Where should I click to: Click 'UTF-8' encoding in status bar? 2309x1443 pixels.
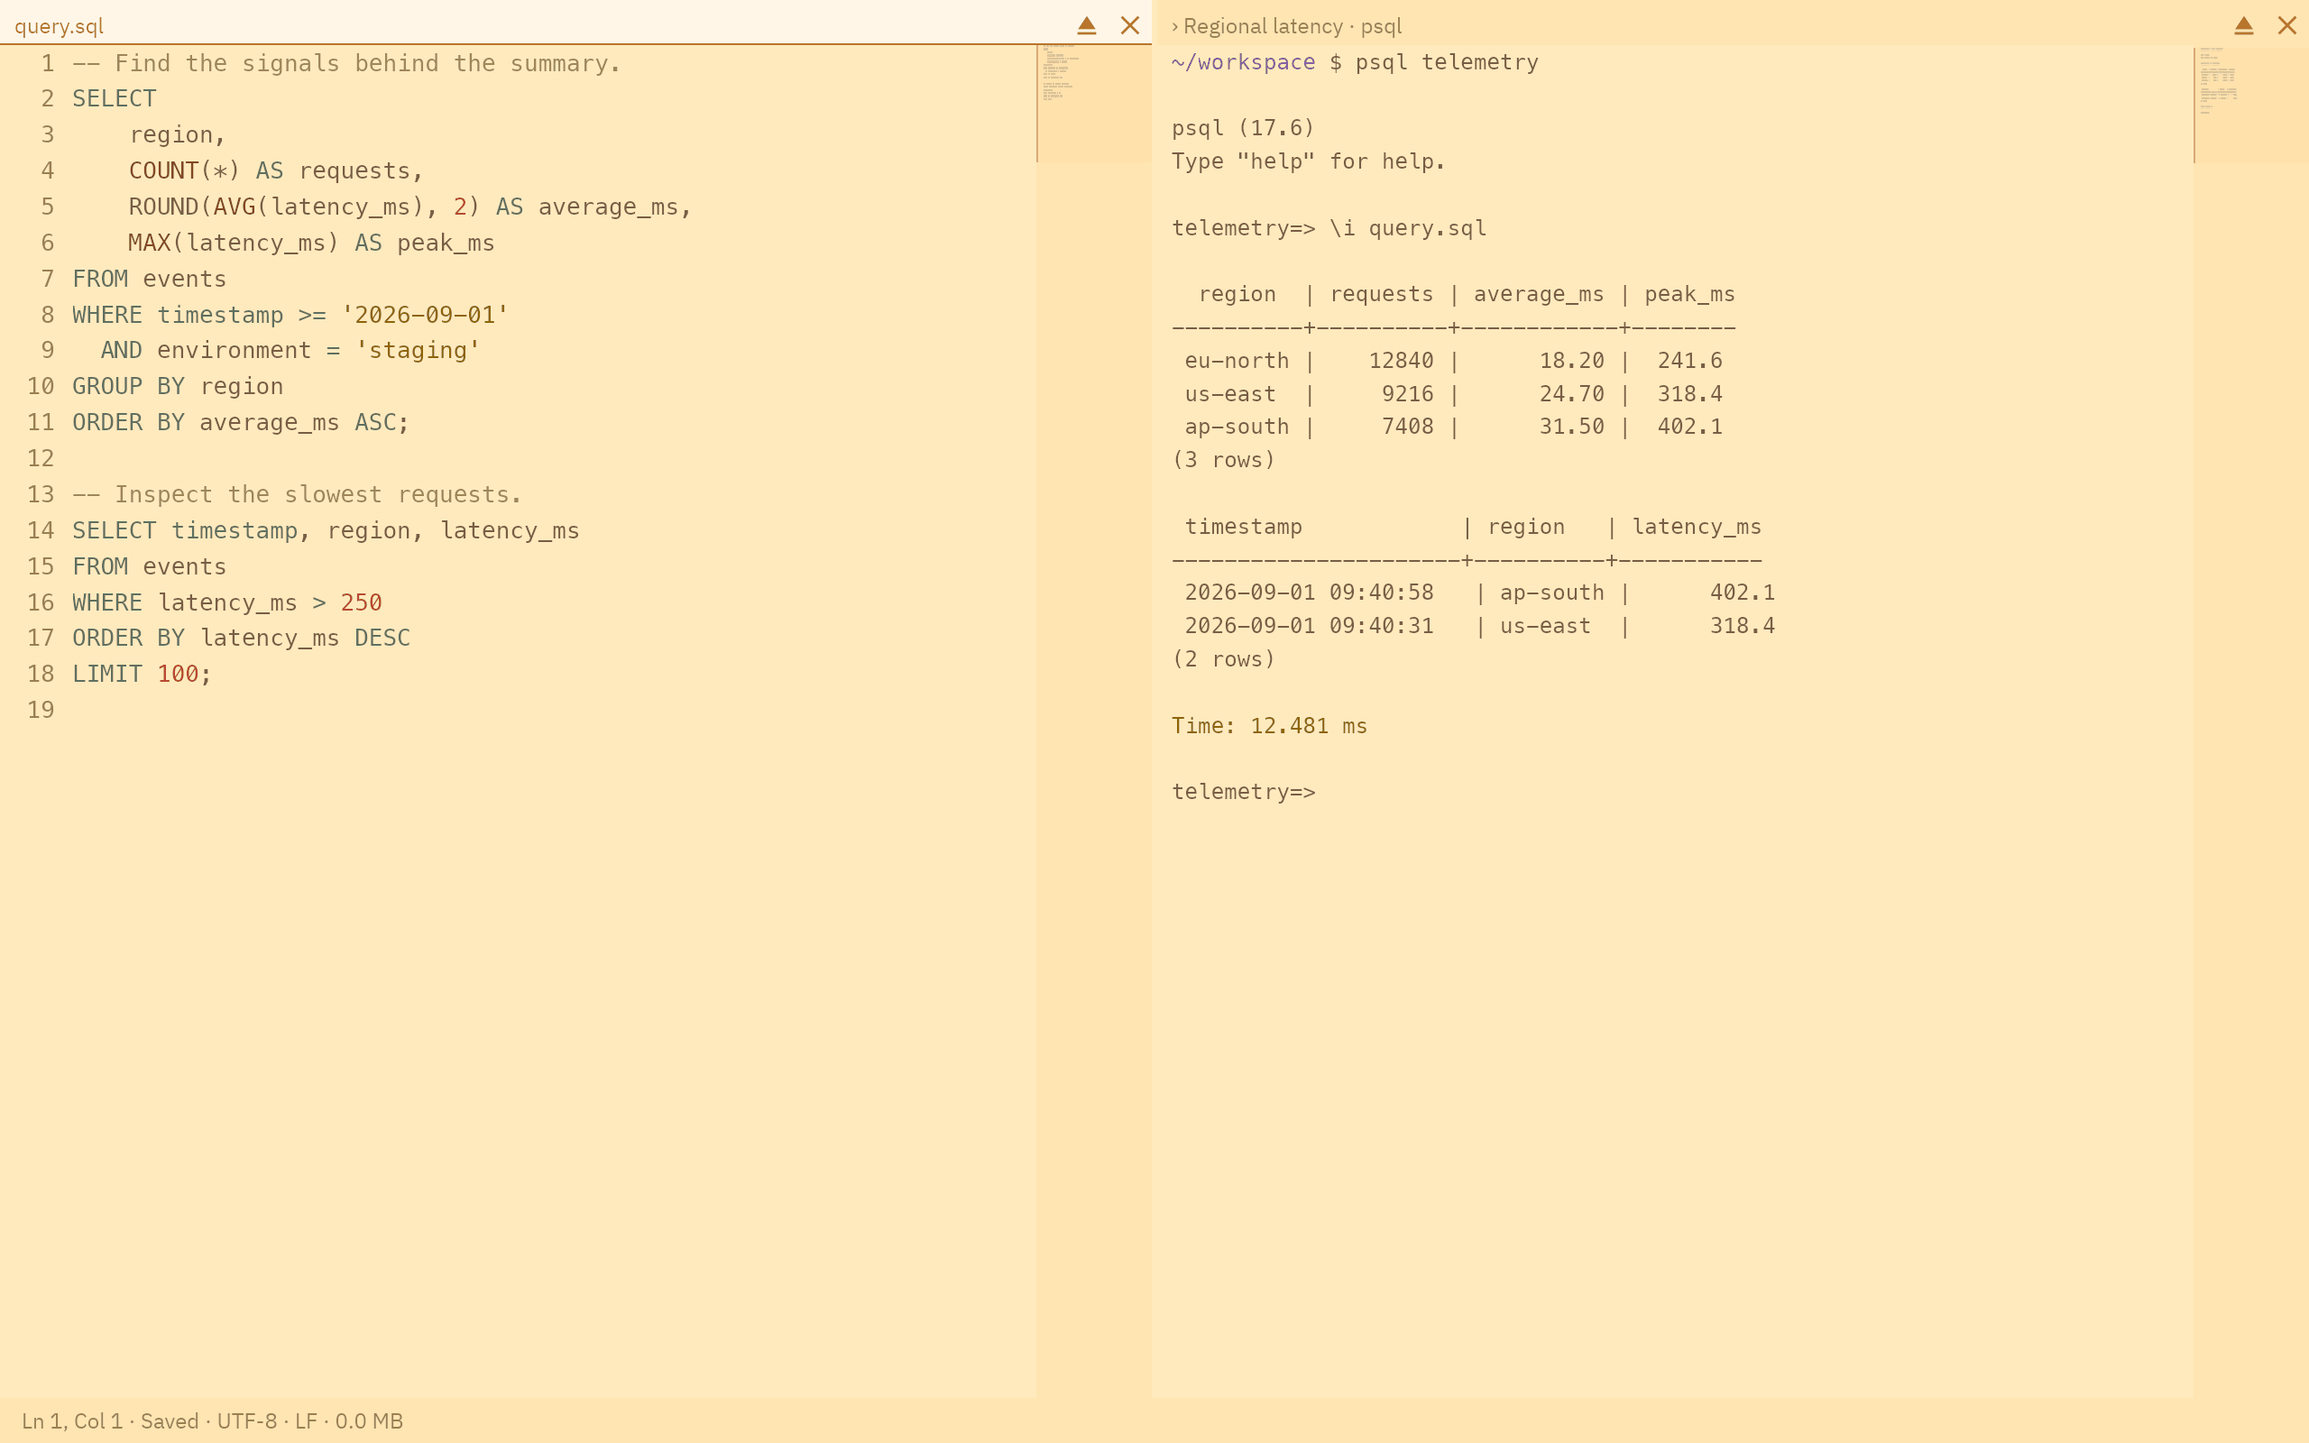pos(246,1421)
